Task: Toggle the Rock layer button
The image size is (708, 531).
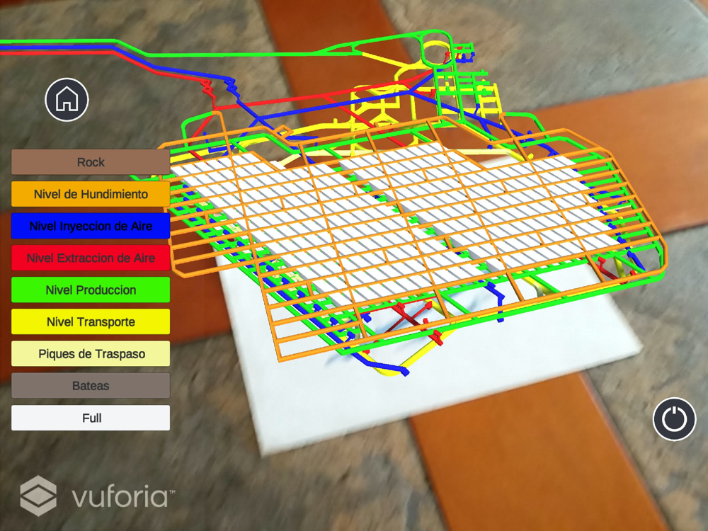Action: [x=91, y=162]
